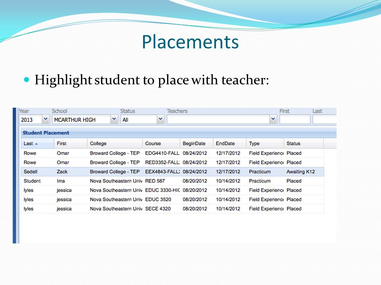Click the empty Teachers combo box field

point(218,120)
